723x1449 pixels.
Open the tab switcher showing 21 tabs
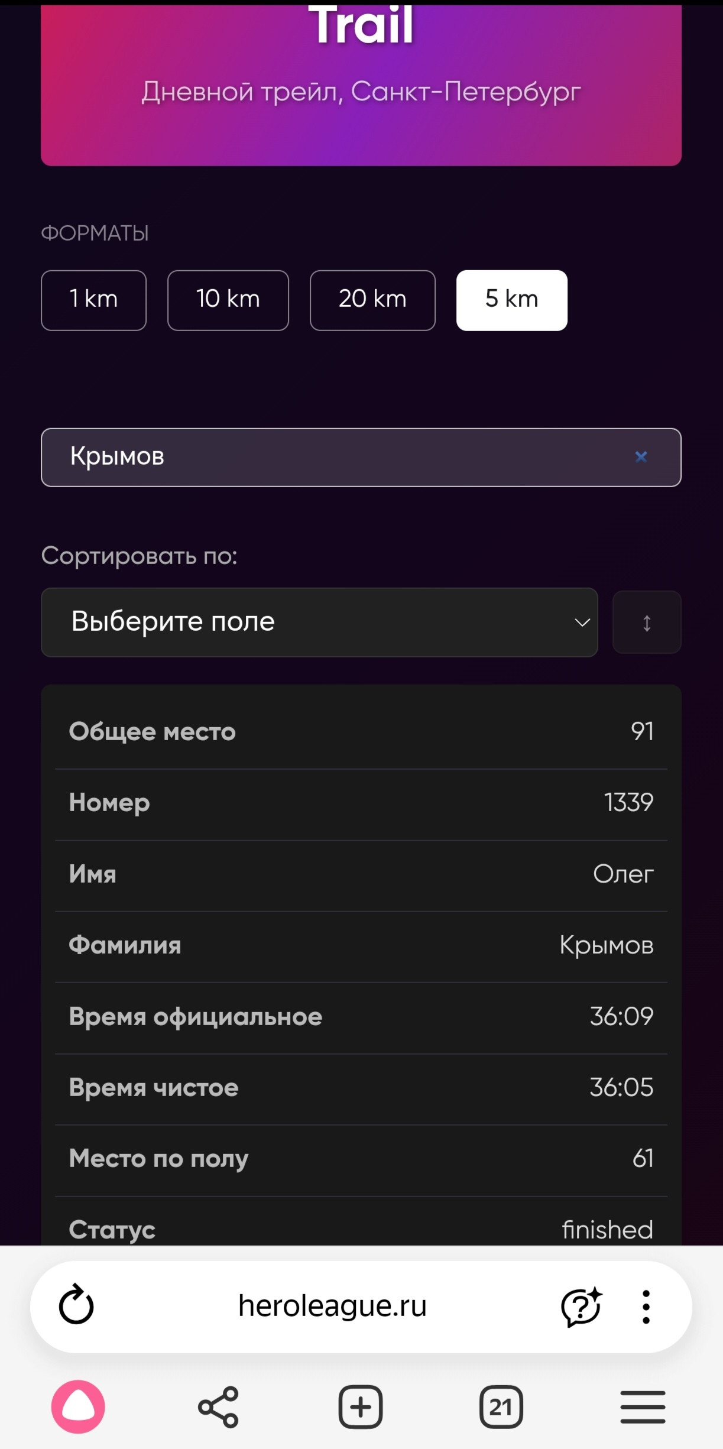tap(501, 1406)
